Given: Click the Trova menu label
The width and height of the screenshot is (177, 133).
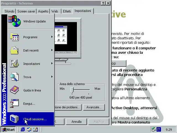Looking at the screenshot, I should tap(27, 77).
